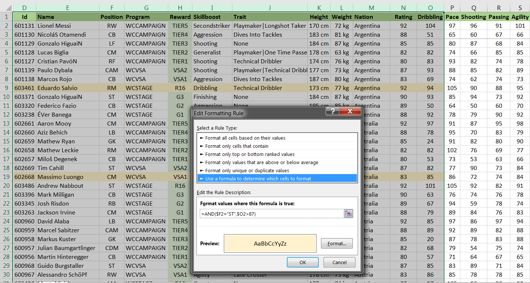The height and width of the screenshot is (283, 530).
Task: Click the dialog Help question mark icon
Action: [333, 112]
